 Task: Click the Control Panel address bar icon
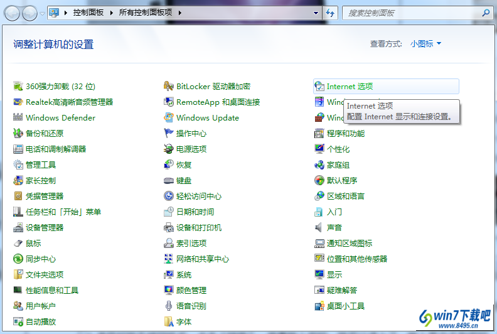click(x=54, y=13)
